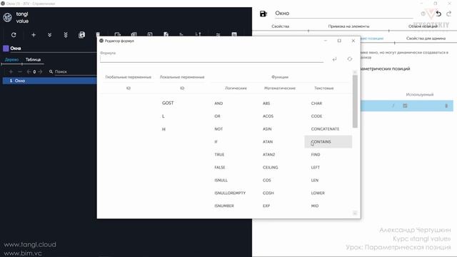This screenshot has width=457, height=257.
Task: Save the catalog using the dark toolbar floppy icon
Action: 82,35
